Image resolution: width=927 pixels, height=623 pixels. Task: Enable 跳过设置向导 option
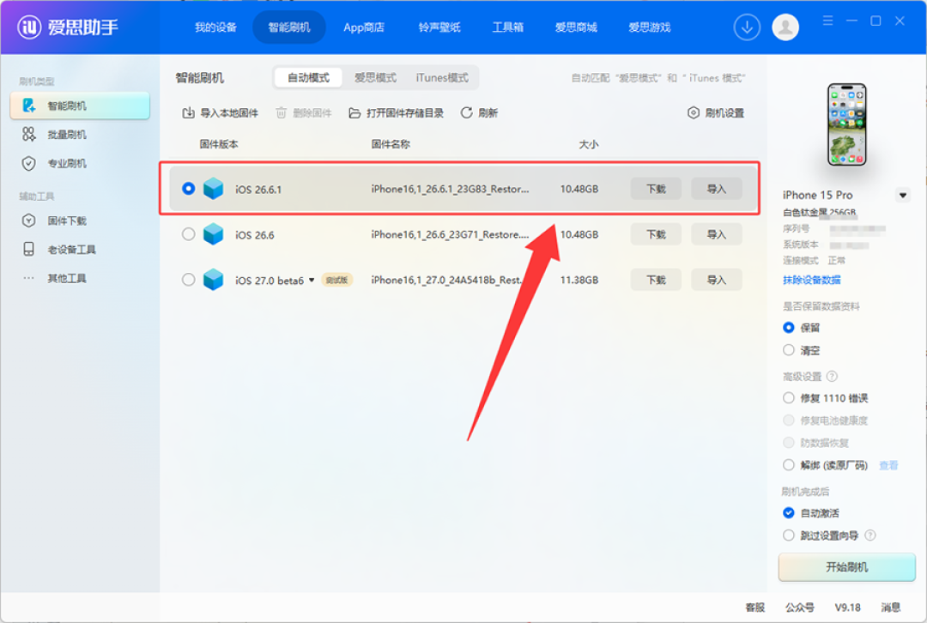789,535
